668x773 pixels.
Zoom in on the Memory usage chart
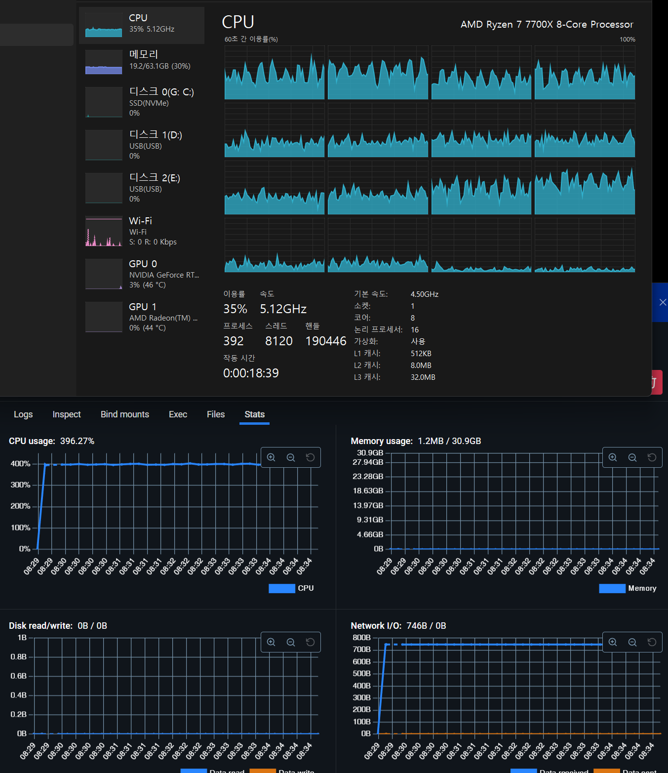(x=613, y=457)
